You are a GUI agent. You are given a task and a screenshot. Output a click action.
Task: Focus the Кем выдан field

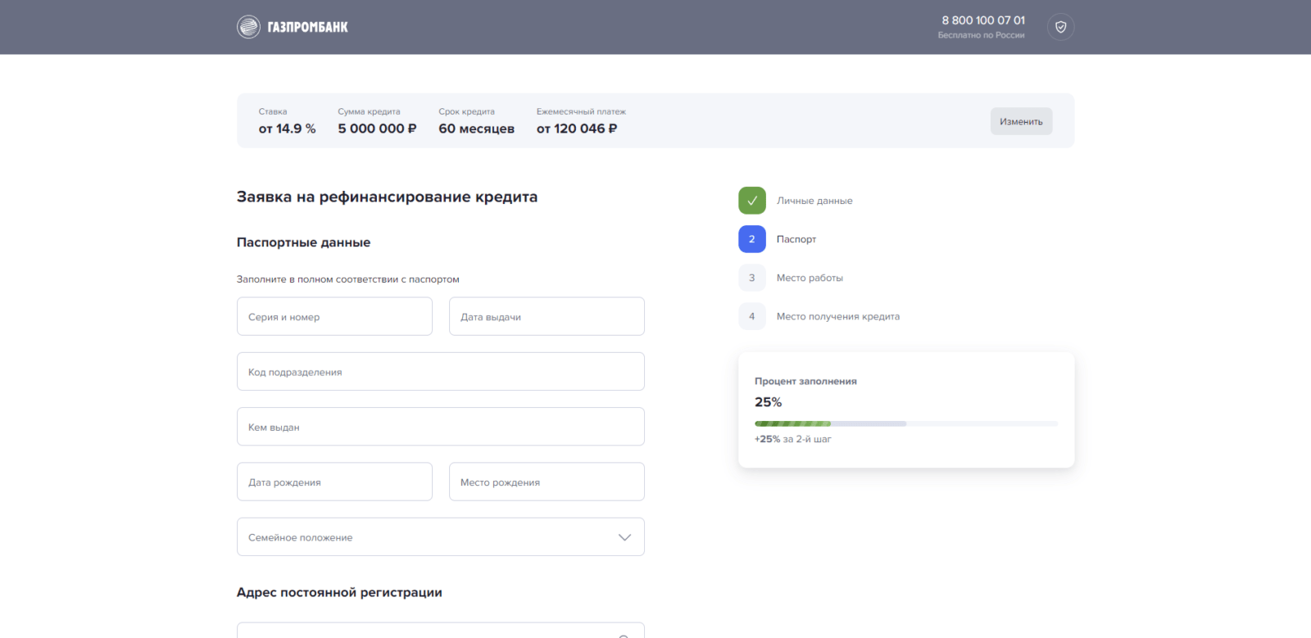441,427
